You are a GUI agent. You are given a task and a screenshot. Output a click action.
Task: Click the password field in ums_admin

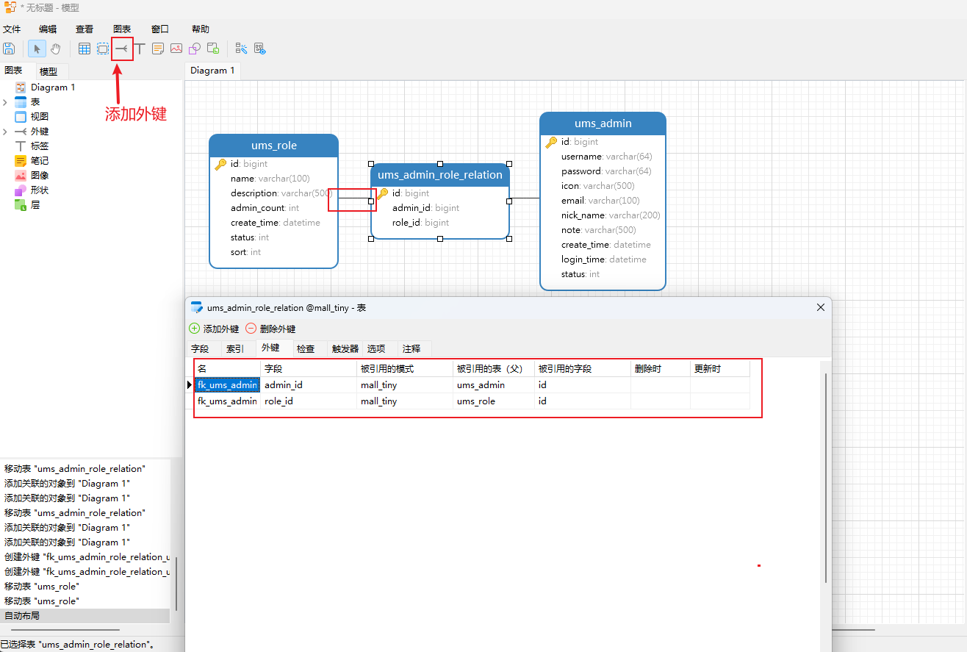point(606,171)
